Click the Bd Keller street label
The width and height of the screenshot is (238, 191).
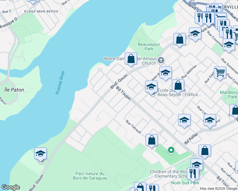[x=191, y=138]
